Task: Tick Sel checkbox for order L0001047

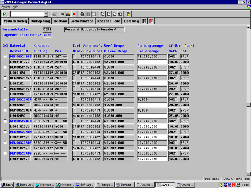Action: coord(5,67)
